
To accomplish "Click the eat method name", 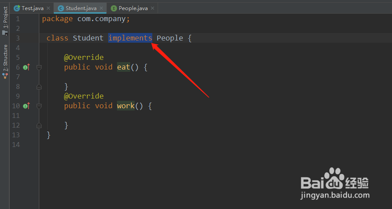I will click(x=124, y=67).
